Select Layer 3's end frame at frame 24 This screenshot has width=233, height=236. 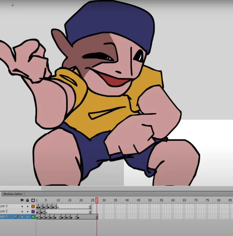click(90, 207)
